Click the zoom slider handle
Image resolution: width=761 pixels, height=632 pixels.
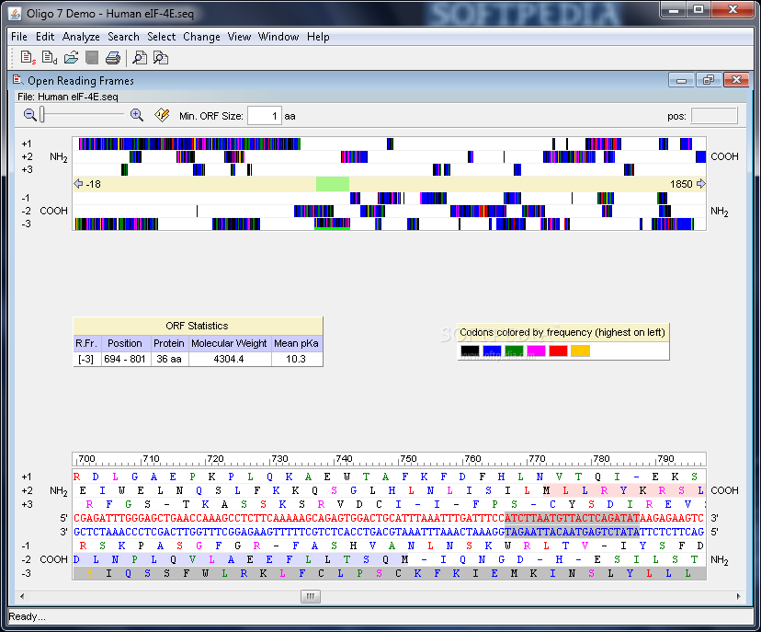42,115
